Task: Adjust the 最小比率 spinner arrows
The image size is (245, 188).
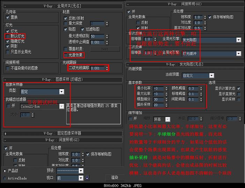Action: (166, 88)
